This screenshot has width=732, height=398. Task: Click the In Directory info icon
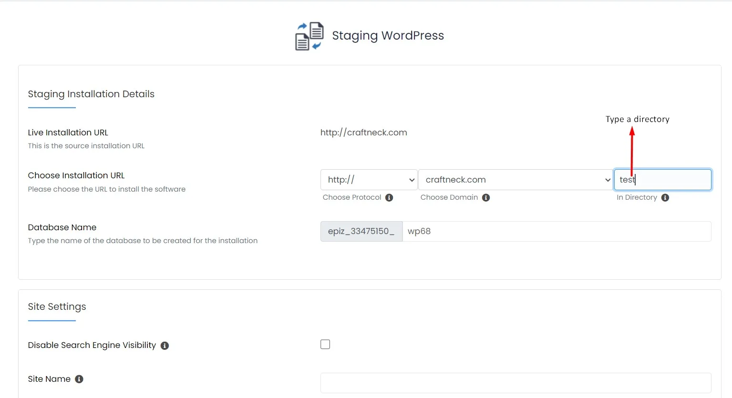[665, 198]
